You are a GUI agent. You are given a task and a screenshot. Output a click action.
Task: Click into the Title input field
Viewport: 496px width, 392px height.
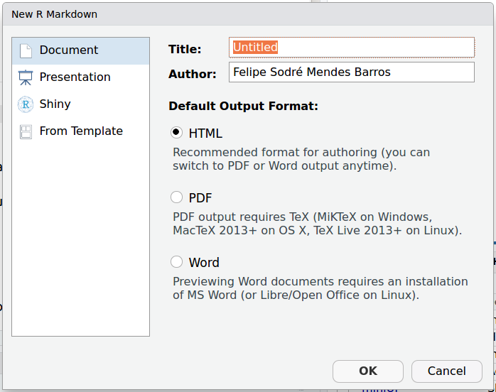(352, 48)
